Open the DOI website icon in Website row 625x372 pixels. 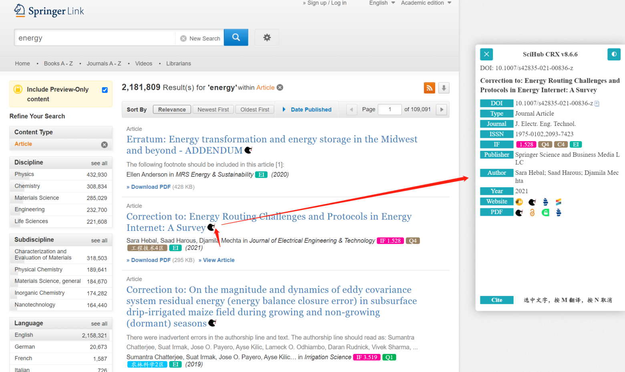(x=519, y=202)
